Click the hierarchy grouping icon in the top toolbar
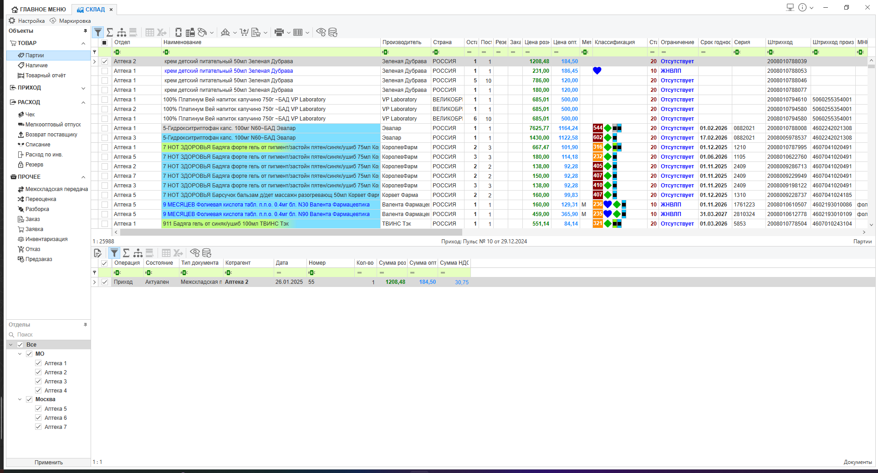 (122, 32)
